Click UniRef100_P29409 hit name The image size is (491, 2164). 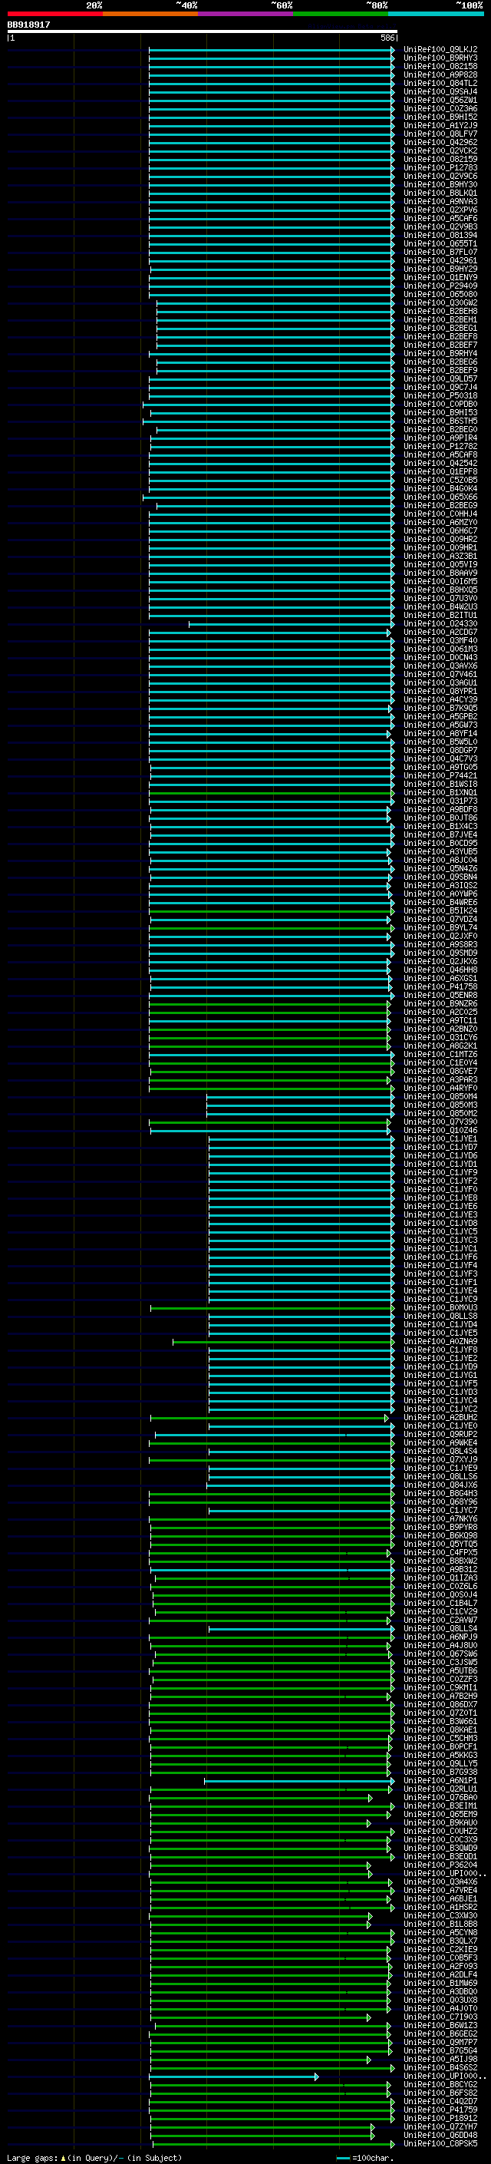pyautogui.click(x=440, y=286)
